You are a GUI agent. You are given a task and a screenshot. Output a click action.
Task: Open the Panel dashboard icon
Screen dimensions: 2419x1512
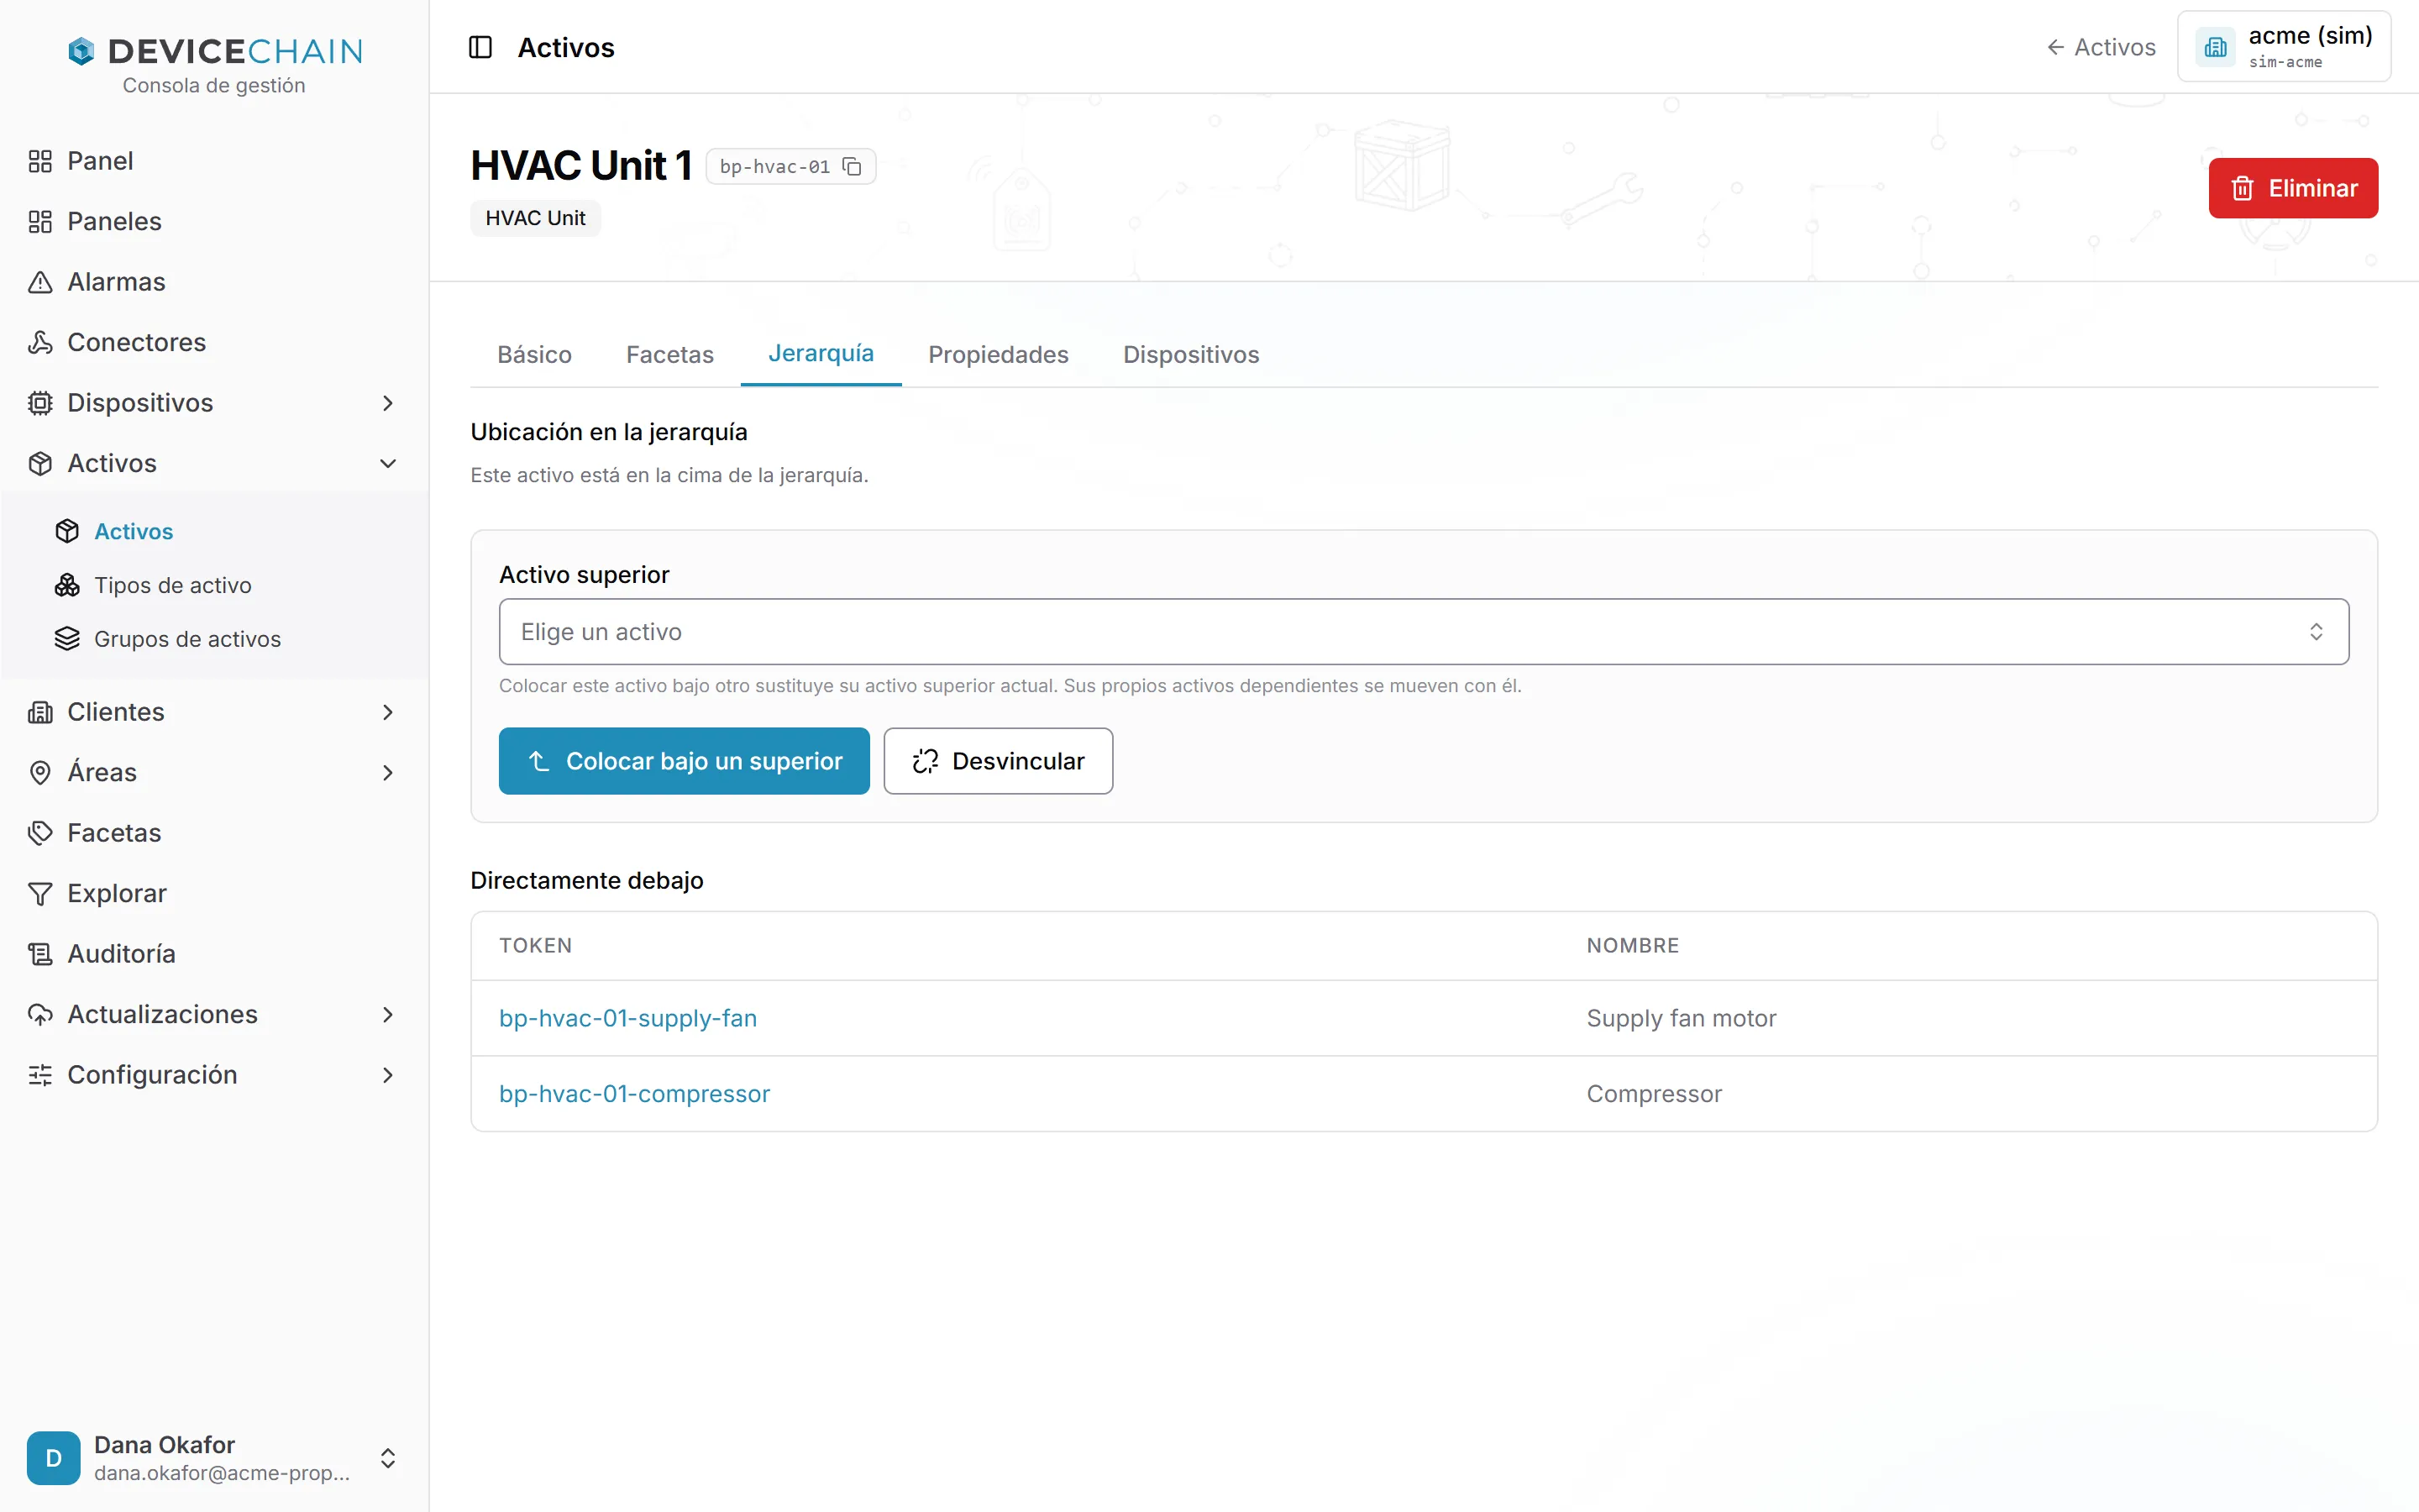(x=40, y=161)
